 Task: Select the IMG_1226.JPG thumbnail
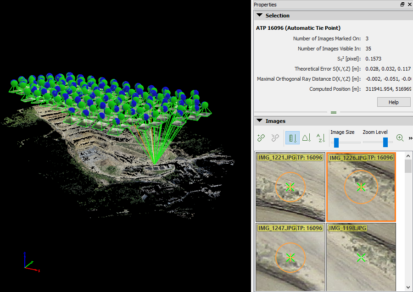(x=361, y=187)
